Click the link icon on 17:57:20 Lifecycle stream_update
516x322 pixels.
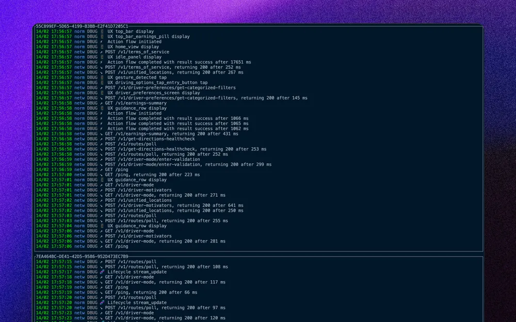coord(102,303)
